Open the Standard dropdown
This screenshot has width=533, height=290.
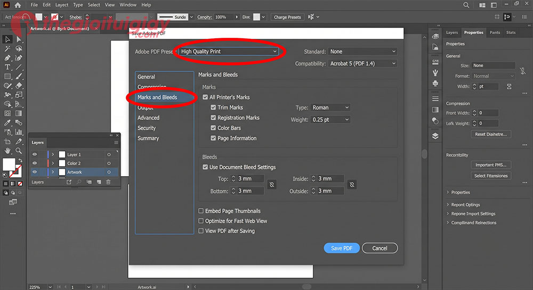point(362,52)
